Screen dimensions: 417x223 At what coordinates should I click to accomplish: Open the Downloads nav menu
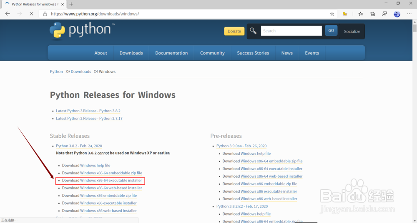tap(131, 53)
